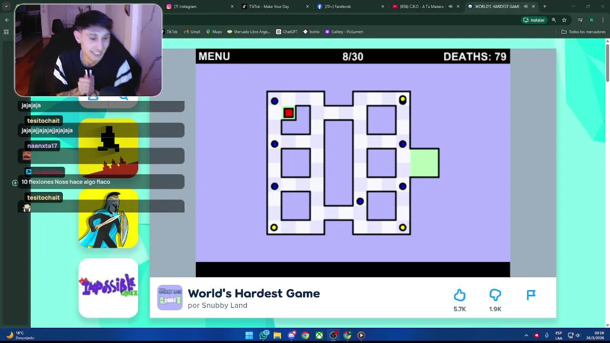Open the ChatGPT bookmark
The height and width of the screenshot is (343, 610).
click(x=287, y=32)
